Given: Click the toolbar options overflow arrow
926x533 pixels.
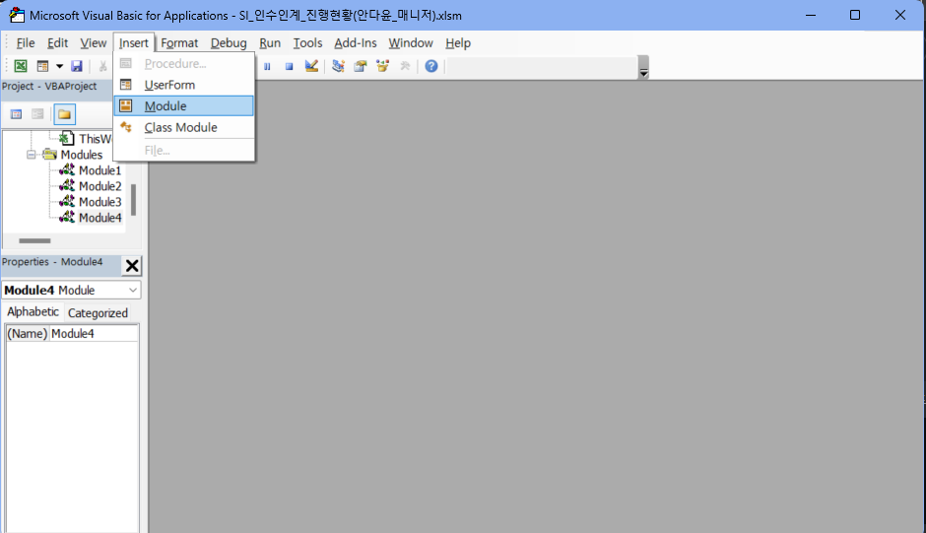Looking at the screenshot, I should [643, 67].
